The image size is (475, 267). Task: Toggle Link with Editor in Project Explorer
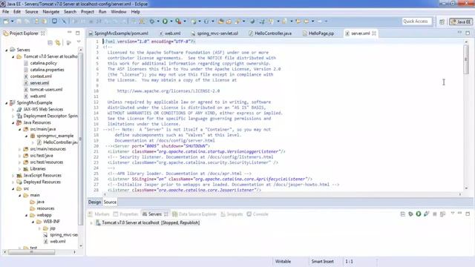click(58, 43)
